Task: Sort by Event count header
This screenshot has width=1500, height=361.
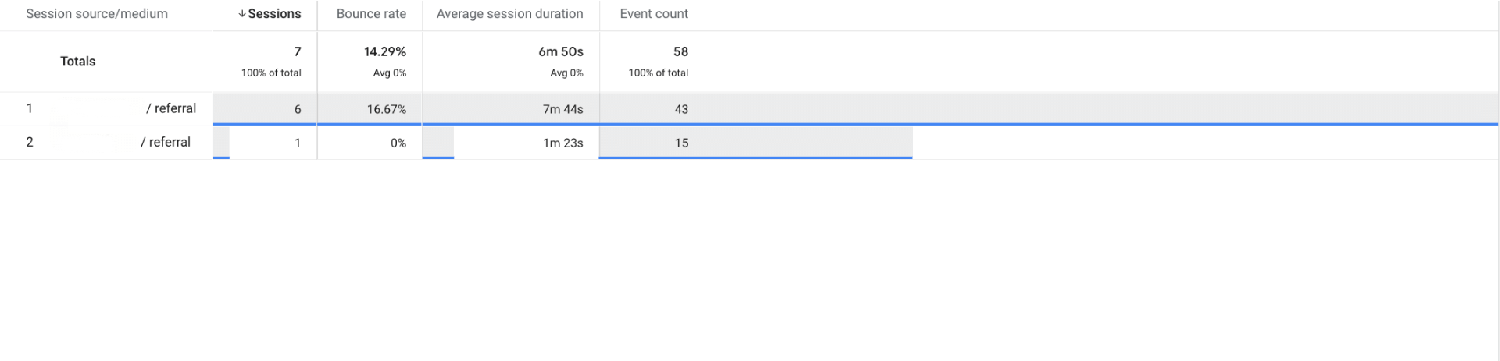Action: pos(654,14)
